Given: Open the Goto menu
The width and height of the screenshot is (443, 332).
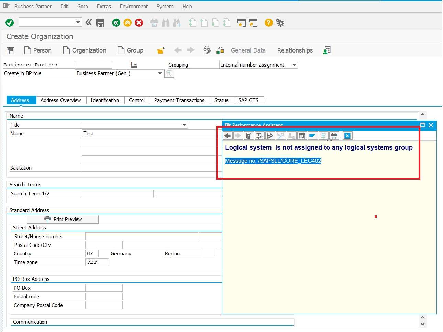Looking at the screenshot, I should pyautogui.click(x=82, y=7).
